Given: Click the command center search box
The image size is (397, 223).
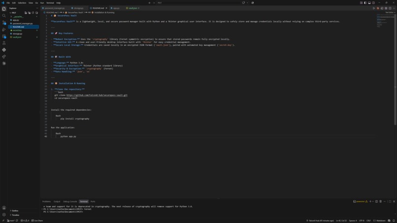Looking at the screenshot, I should coord(199,3).
